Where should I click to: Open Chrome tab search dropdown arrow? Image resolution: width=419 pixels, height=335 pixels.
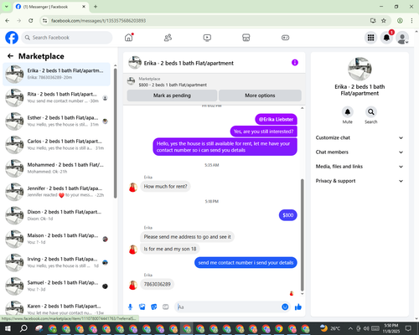(x=7, y=7)
